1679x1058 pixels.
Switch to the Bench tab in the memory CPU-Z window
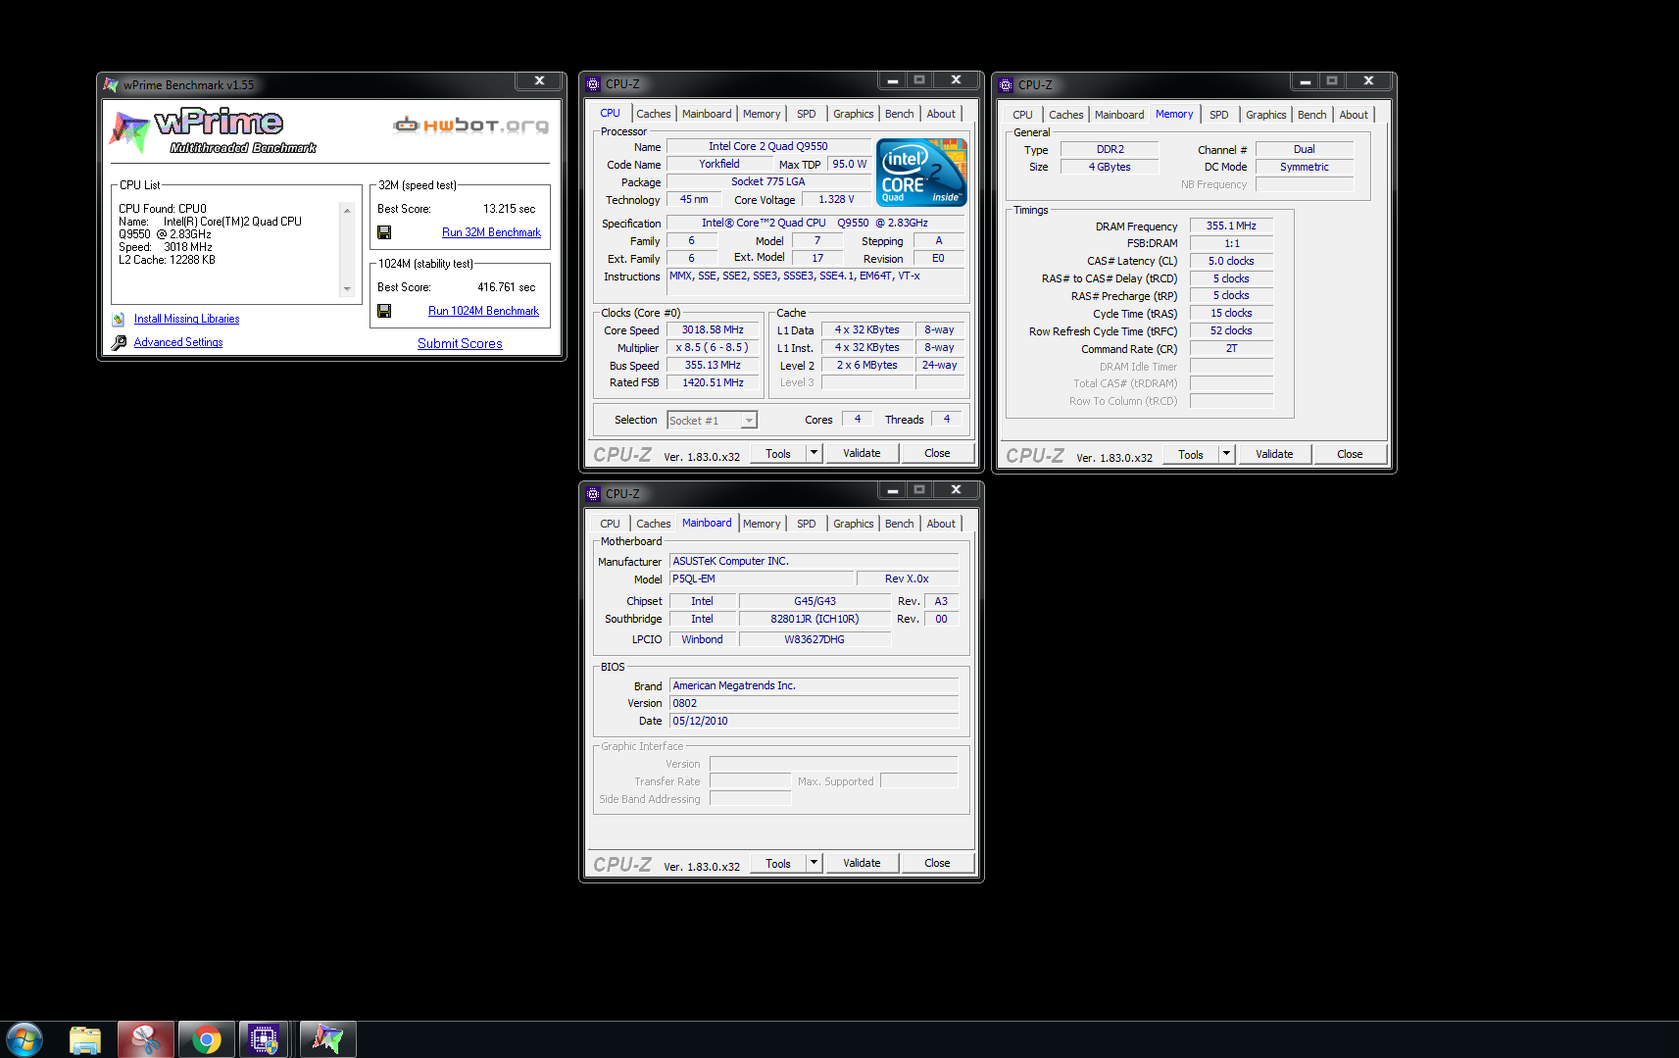[1311, 115]
